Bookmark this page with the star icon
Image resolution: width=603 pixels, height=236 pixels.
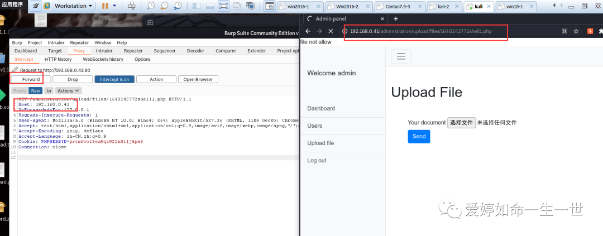click(576, 31)
